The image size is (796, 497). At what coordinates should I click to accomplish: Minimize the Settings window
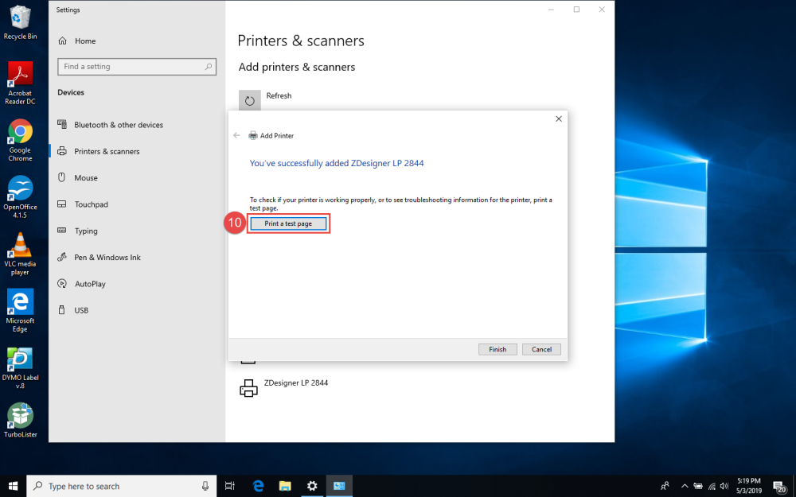tap(552, 10)
